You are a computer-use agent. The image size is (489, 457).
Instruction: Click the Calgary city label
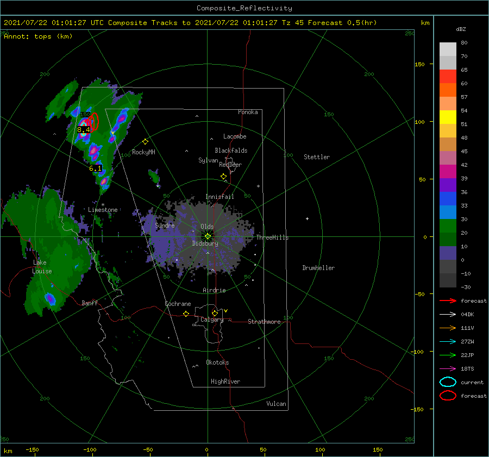coord(212,320)
